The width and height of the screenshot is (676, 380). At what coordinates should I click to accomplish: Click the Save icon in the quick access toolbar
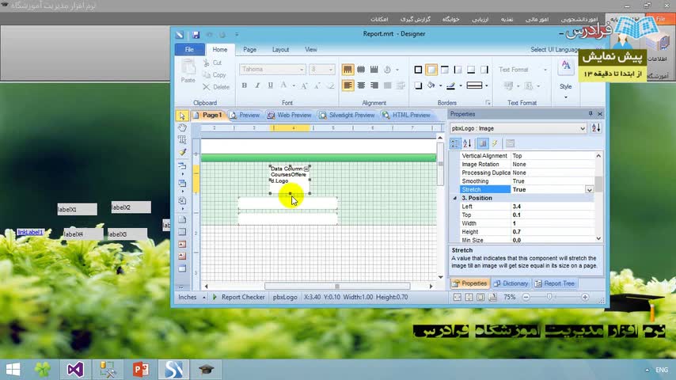(196, 35)
